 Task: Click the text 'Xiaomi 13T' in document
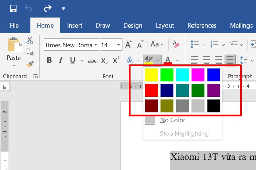pos(194,157)
